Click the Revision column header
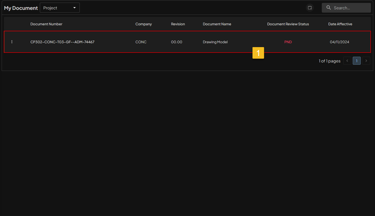This screenshot has height=216, width=375. pyautogui.click(x=178, y=24)
